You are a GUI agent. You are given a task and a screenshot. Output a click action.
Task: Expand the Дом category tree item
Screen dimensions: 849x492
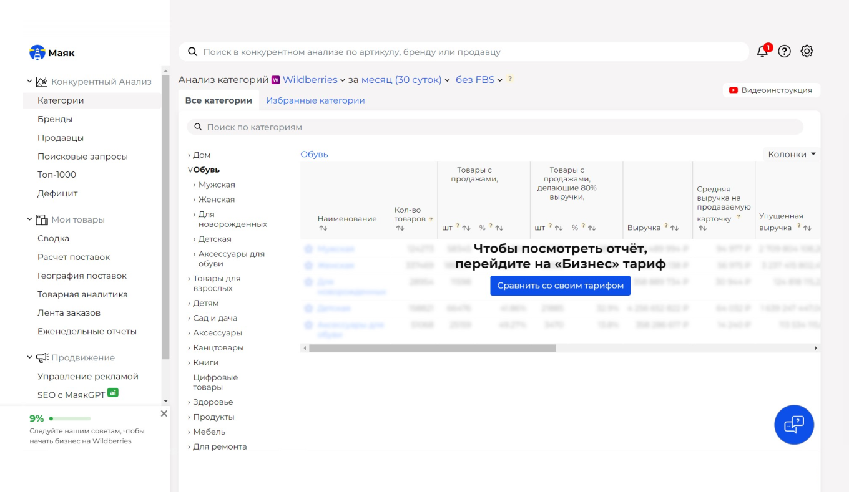(x=189, y=155)
